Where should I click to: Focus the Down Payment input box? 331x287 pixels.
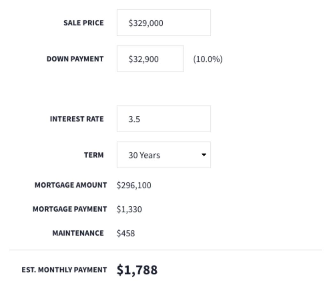coord(150,59)
